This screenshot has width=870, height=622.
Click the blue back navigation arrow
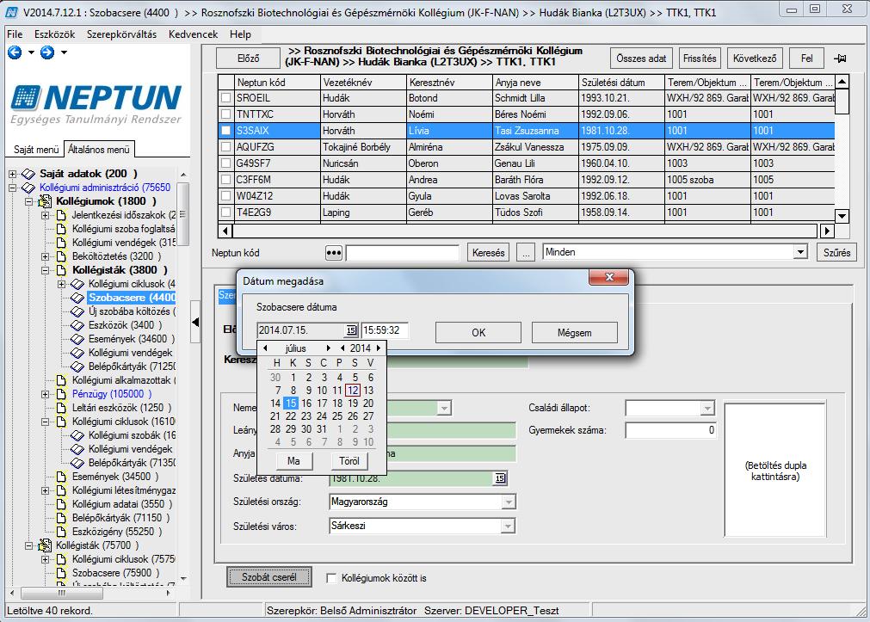[15, 52]
